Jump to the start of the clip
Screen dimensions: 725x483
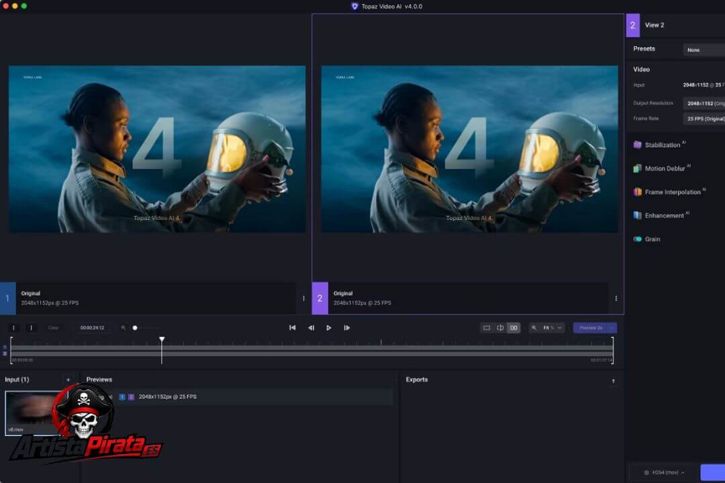292,327
